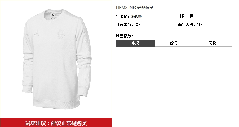Click the 性别：男 label
Viewport: 239px width, 127px height.
coord(186,16)
